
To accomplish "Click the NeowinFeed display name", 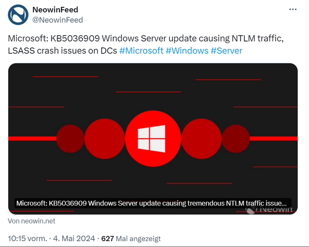I will (55, 10).
